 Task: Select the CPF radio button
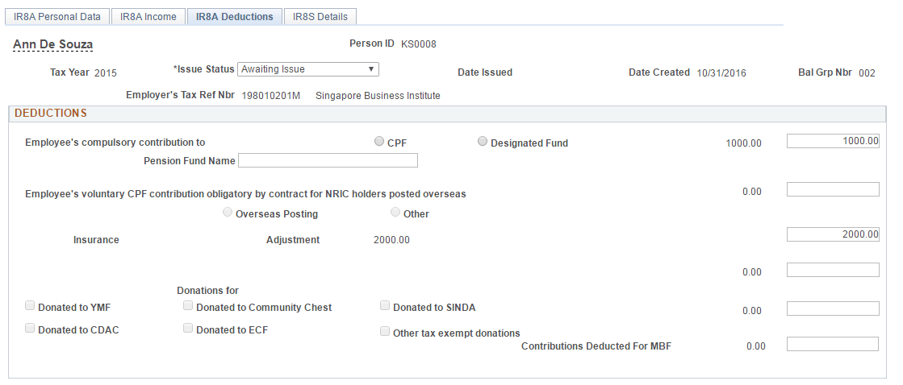[x=379, y=142]
